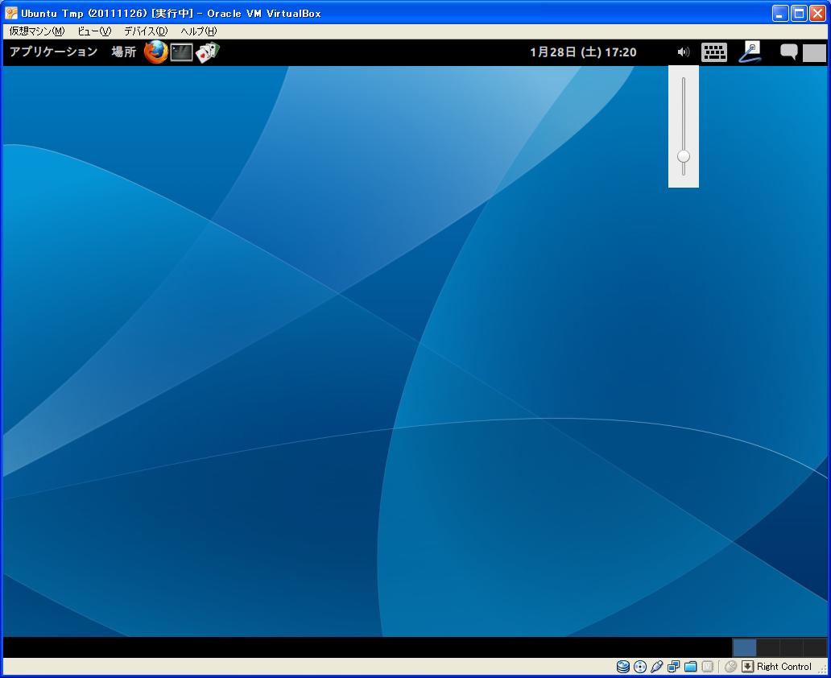This screenshot has height=678, width=831.
Task: Switch to the third workspace
Action: click(x=792, y=647)
